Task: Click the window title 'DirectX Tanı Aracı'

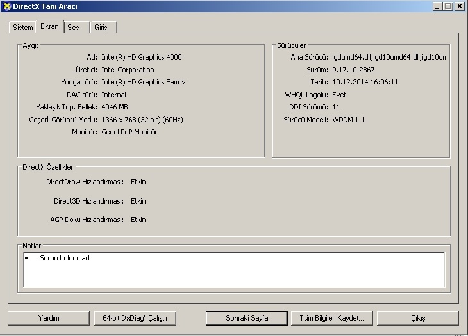Action: pos(45,6)
